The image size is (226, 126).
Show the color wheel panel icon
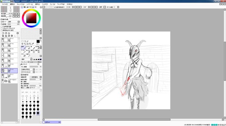coord(22,7)
